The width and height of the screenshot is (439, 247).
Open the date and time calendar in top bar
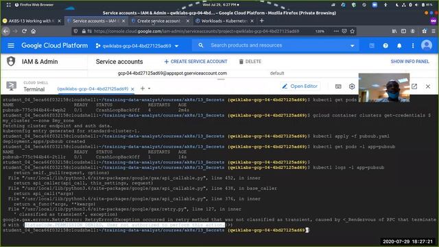[221, 5]
